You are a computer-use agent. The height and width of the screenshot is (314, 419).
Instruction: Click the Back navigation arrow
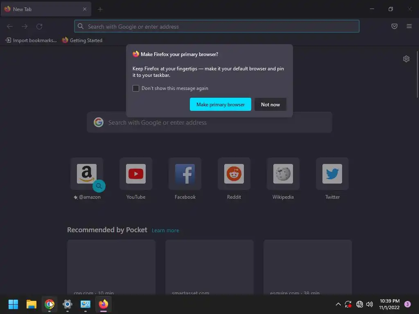tap(10, 27)
